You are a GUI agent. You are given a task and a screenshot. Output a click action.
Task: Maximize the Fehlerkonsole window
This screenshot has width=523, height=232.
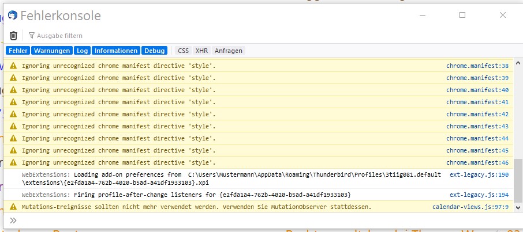pyautogui.click(x=462, y=16)
